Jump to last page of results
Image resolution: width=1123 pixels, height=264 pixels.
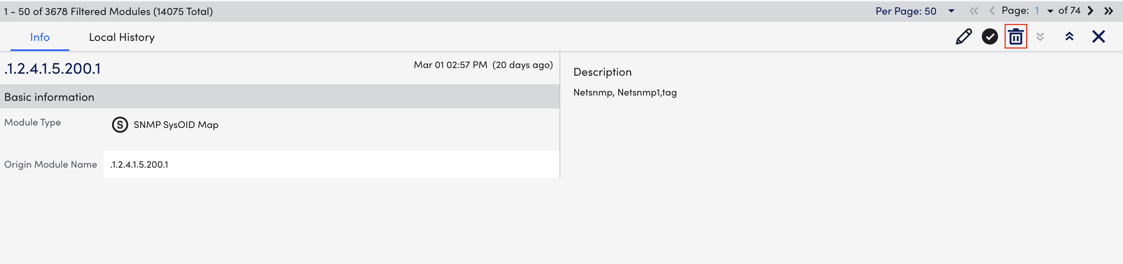pyautogui.click(x=1108, y=11)
